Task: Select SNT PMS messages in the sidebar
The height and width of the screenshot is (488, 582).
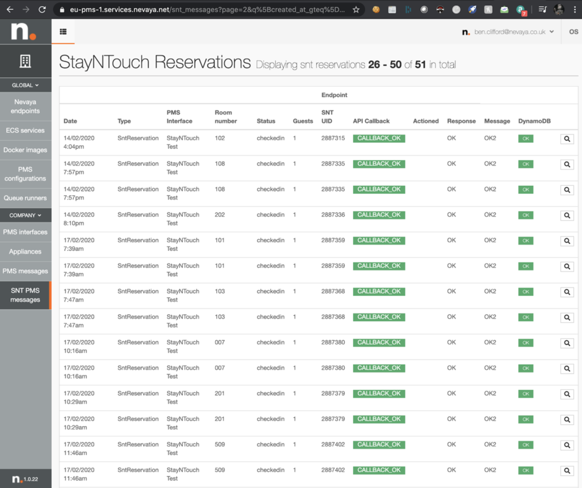Action: click(x=25, y=295)
